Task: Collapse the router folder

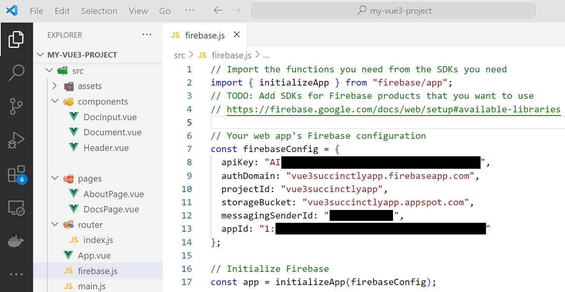Action: click(54, 225)
